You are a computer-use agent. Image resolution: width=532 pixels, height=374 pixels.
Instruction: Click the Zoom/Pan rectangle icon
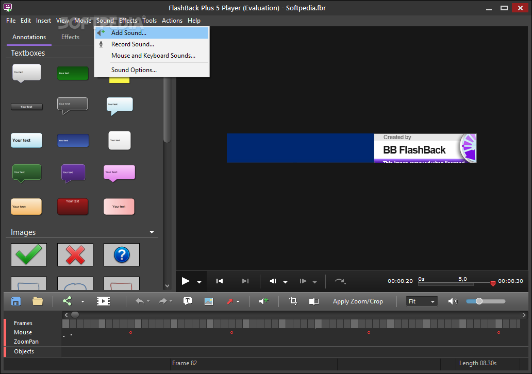tap(314, 301)
